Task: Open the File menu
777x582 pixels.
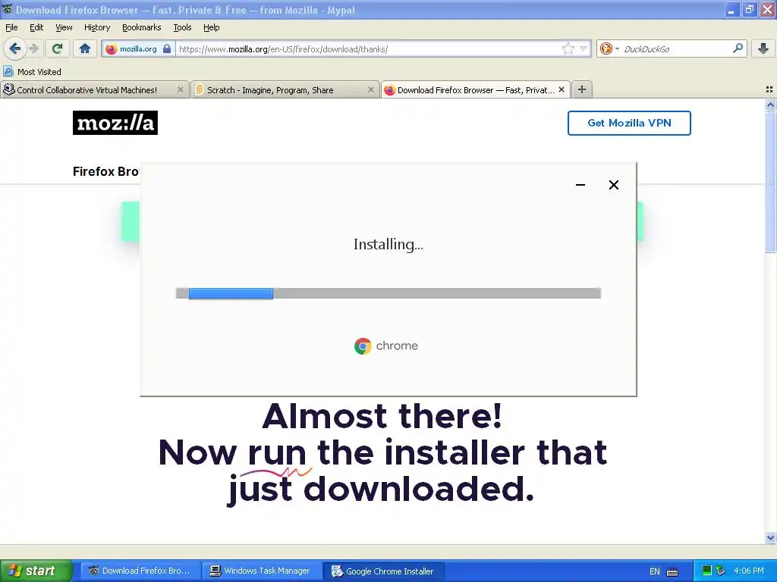Action: 11,27
